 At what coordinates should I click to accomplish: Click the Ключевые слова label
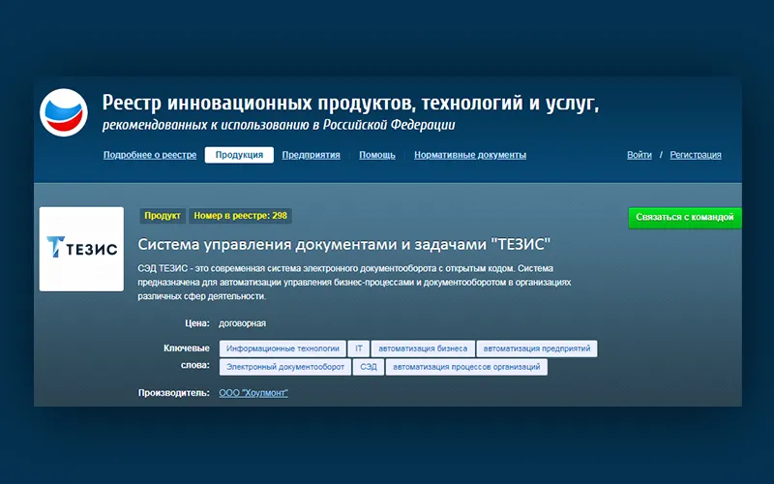(187, 357)
